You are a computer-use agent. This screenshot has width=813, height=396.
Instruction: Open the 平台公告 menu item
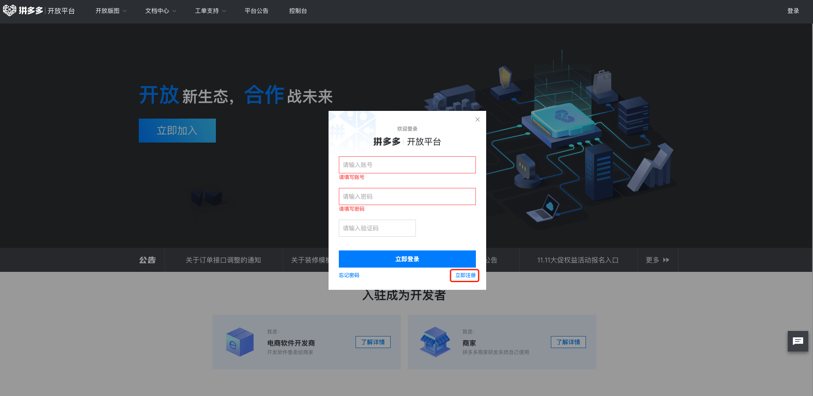[x=256, y=11]
